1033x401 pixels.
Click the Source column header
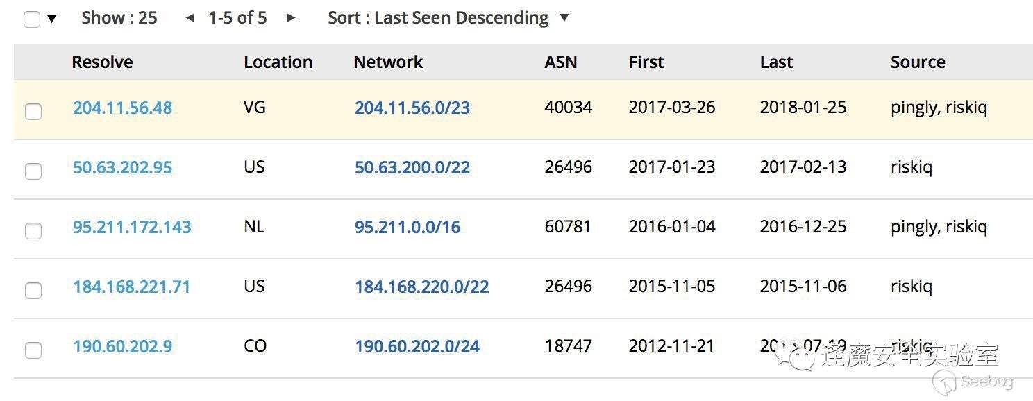[x=918, y=62]
